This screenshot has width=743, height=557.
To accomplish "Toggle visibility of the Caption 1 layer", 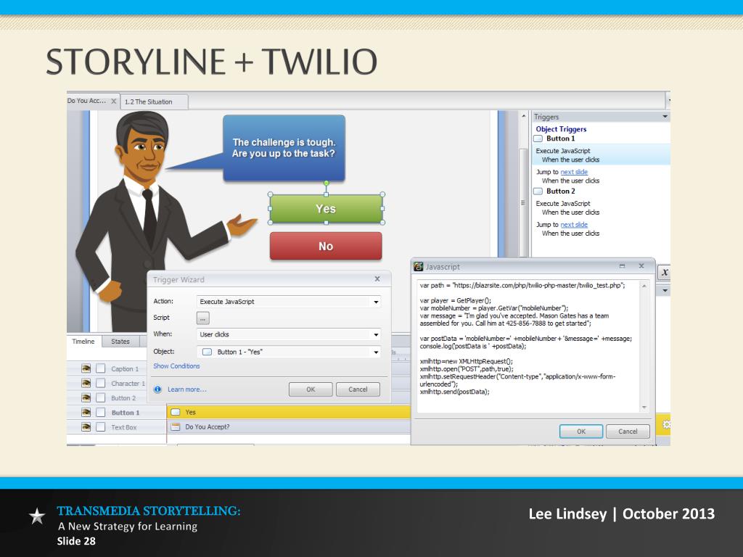I will coord(86,368).
